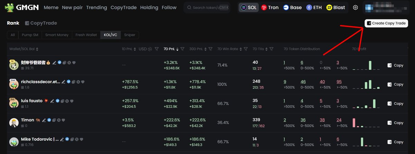
Task: Switch to Base chain
Action: pos(292,7)
